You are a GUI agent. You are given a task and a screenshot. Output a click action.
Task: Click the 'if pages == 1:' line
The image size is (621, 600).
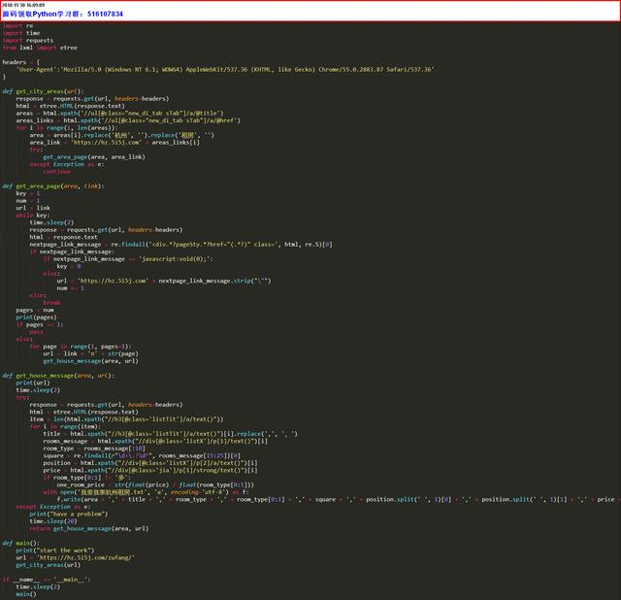(40, 324)
